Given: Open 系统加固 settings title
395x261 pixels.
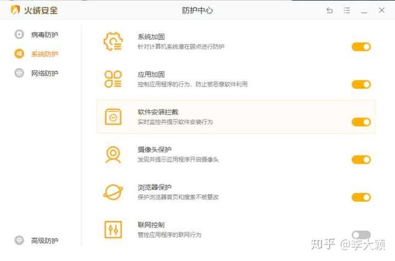Looking at the screenshot, I should tap(151, 37).
